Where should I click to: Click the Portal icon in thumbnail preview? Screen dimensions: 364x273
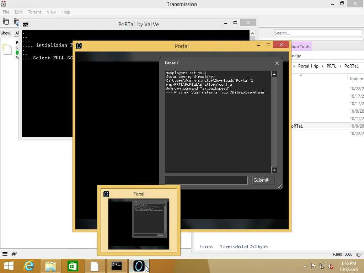pos(106,194)
